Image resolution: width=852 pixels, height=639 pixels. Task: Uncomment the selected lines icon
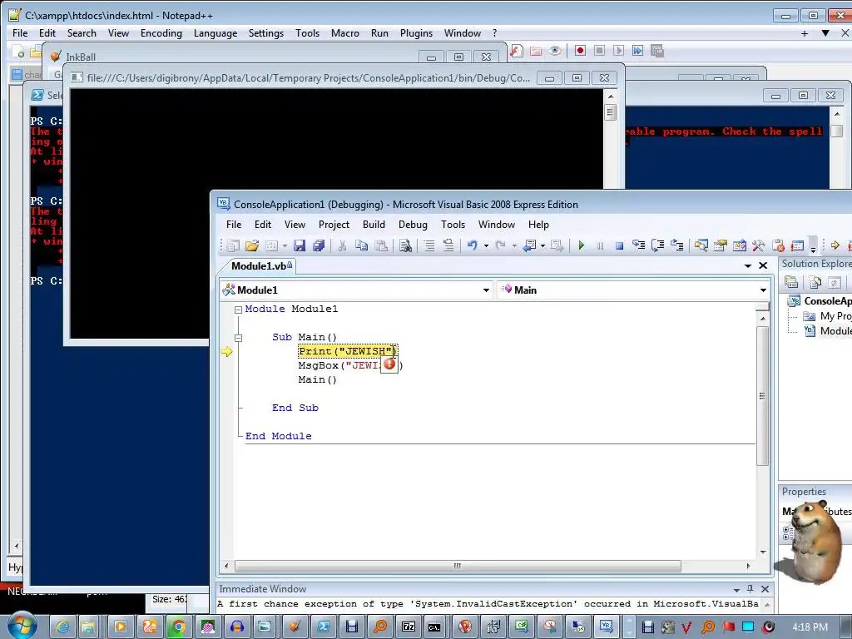point(448,245)
